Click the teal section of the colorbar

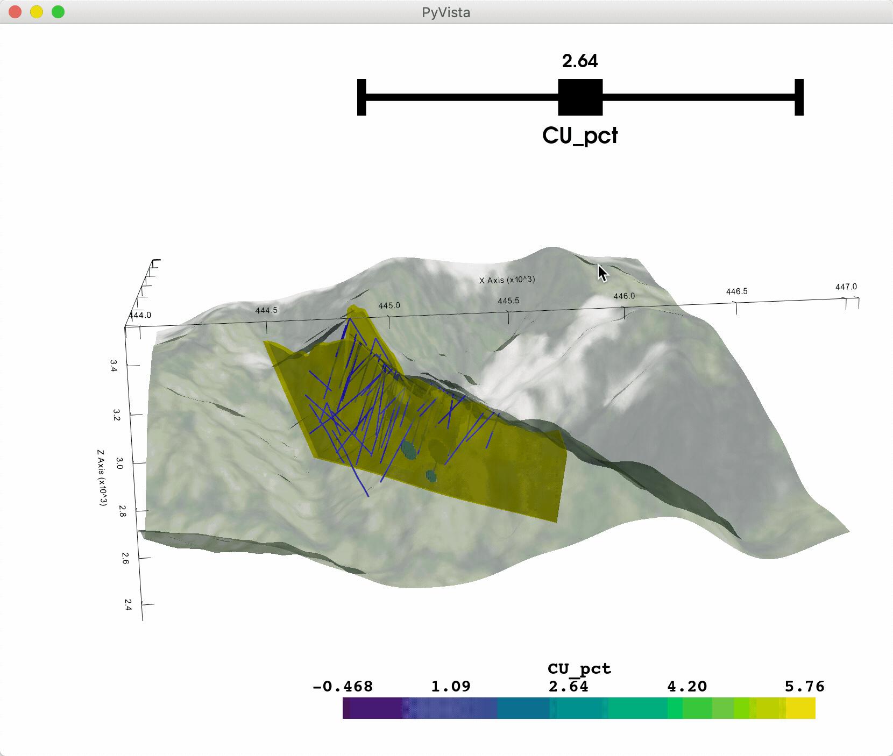click(x=579, y=708)
